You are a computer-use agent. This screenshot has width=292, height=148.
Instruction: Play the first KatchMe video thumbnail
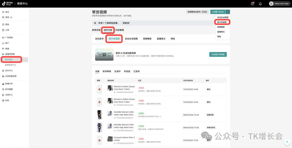[99, 115]
